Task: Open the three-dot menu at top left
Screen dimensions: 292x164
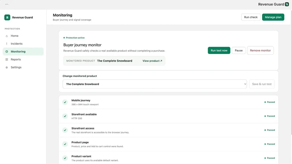Action: click(7, 4)
